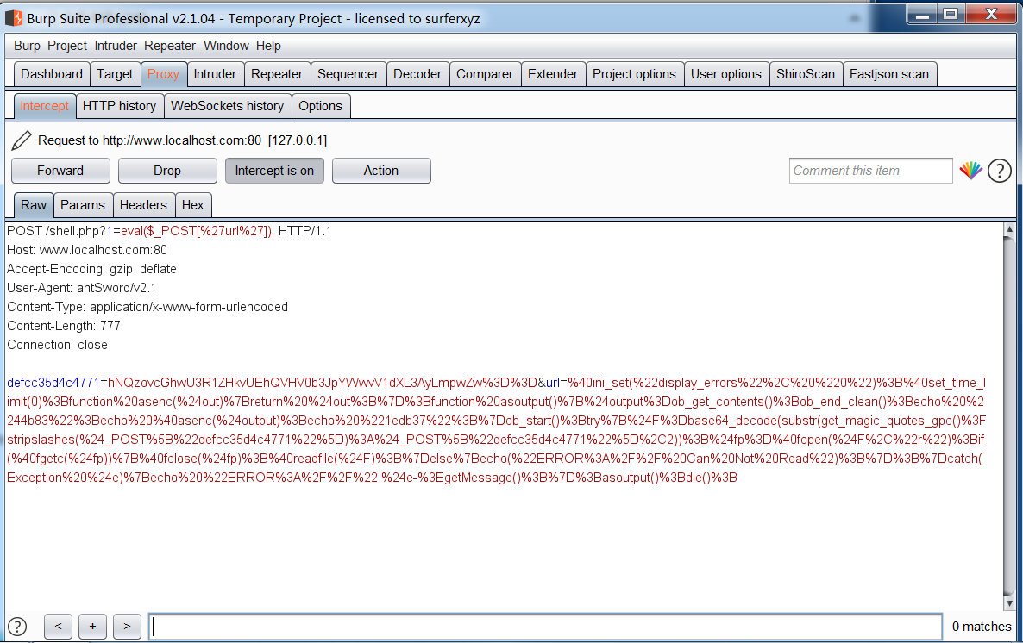
Task: Switch to the Target tab
Action: [x=115, y=74]
